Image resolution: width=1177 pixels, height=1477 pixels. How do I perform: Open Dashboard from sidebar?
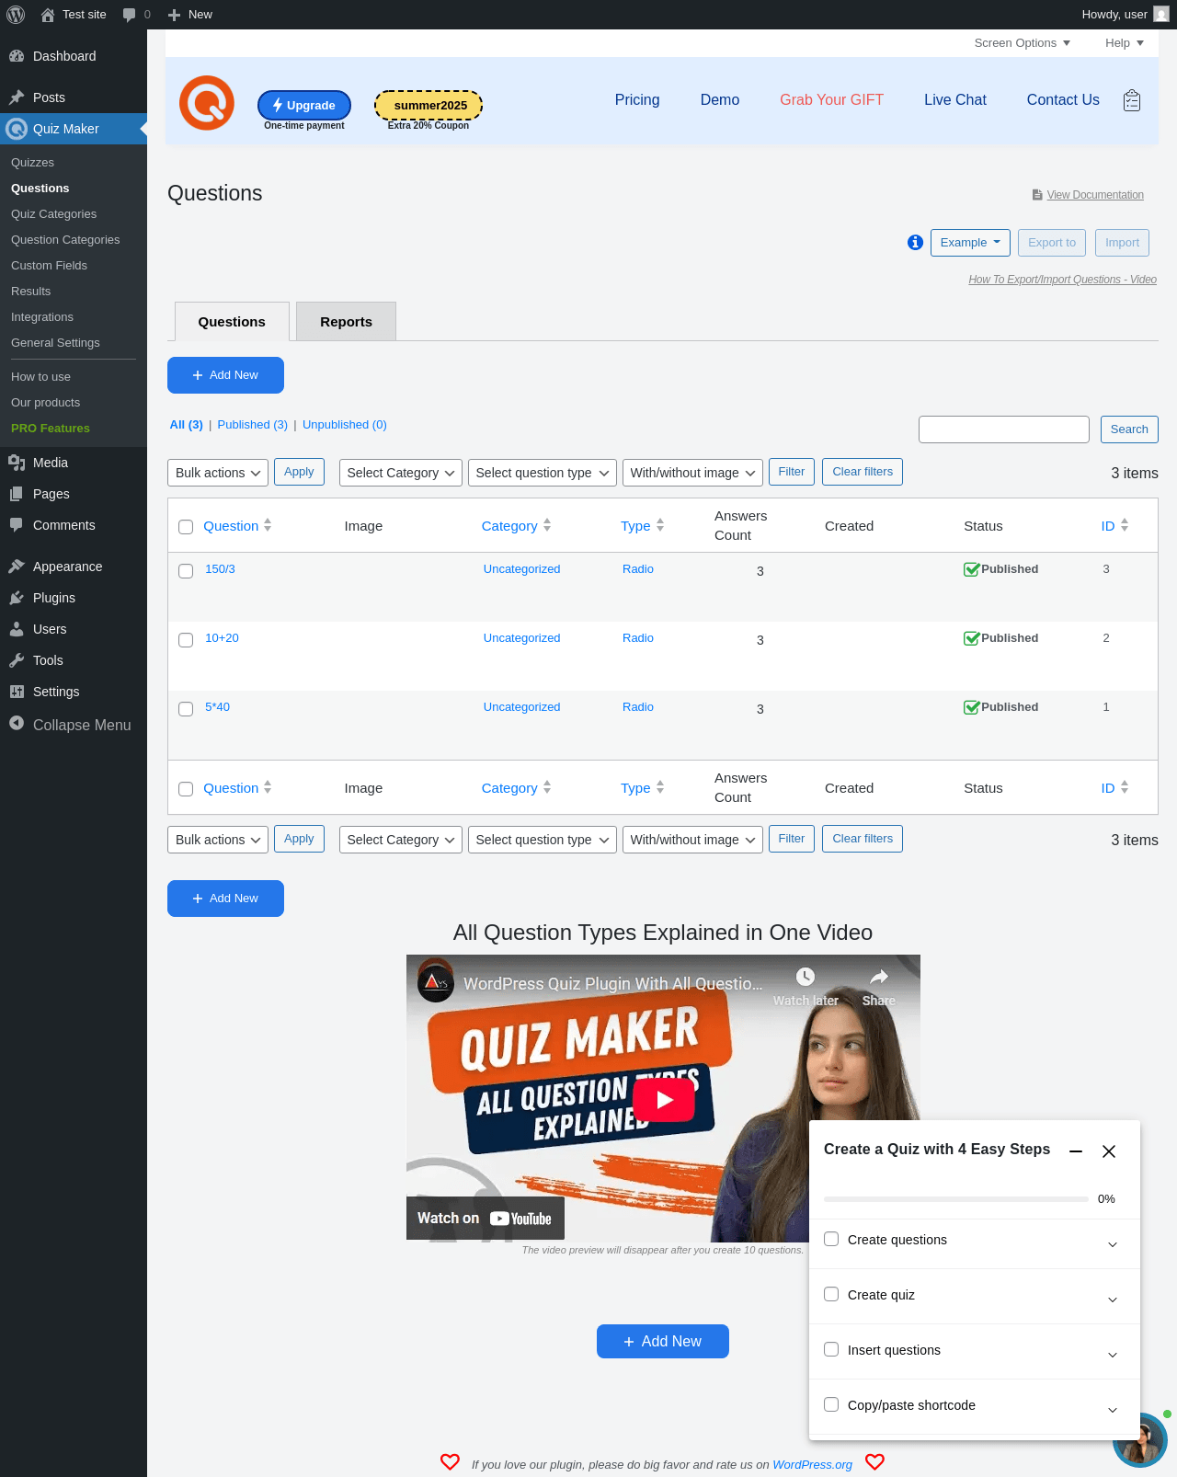(74, 56)
